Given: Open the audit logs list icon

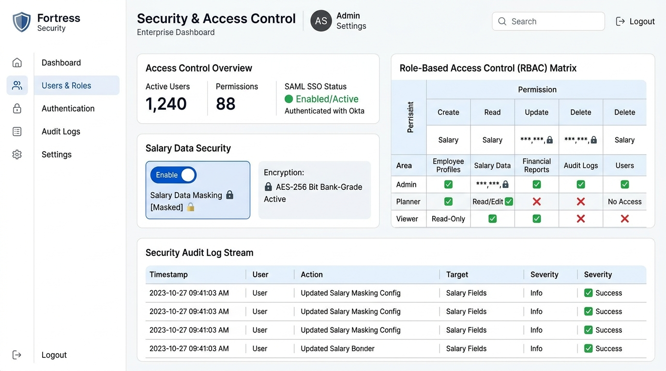Looking at the screenshot, I should point(17,131).
